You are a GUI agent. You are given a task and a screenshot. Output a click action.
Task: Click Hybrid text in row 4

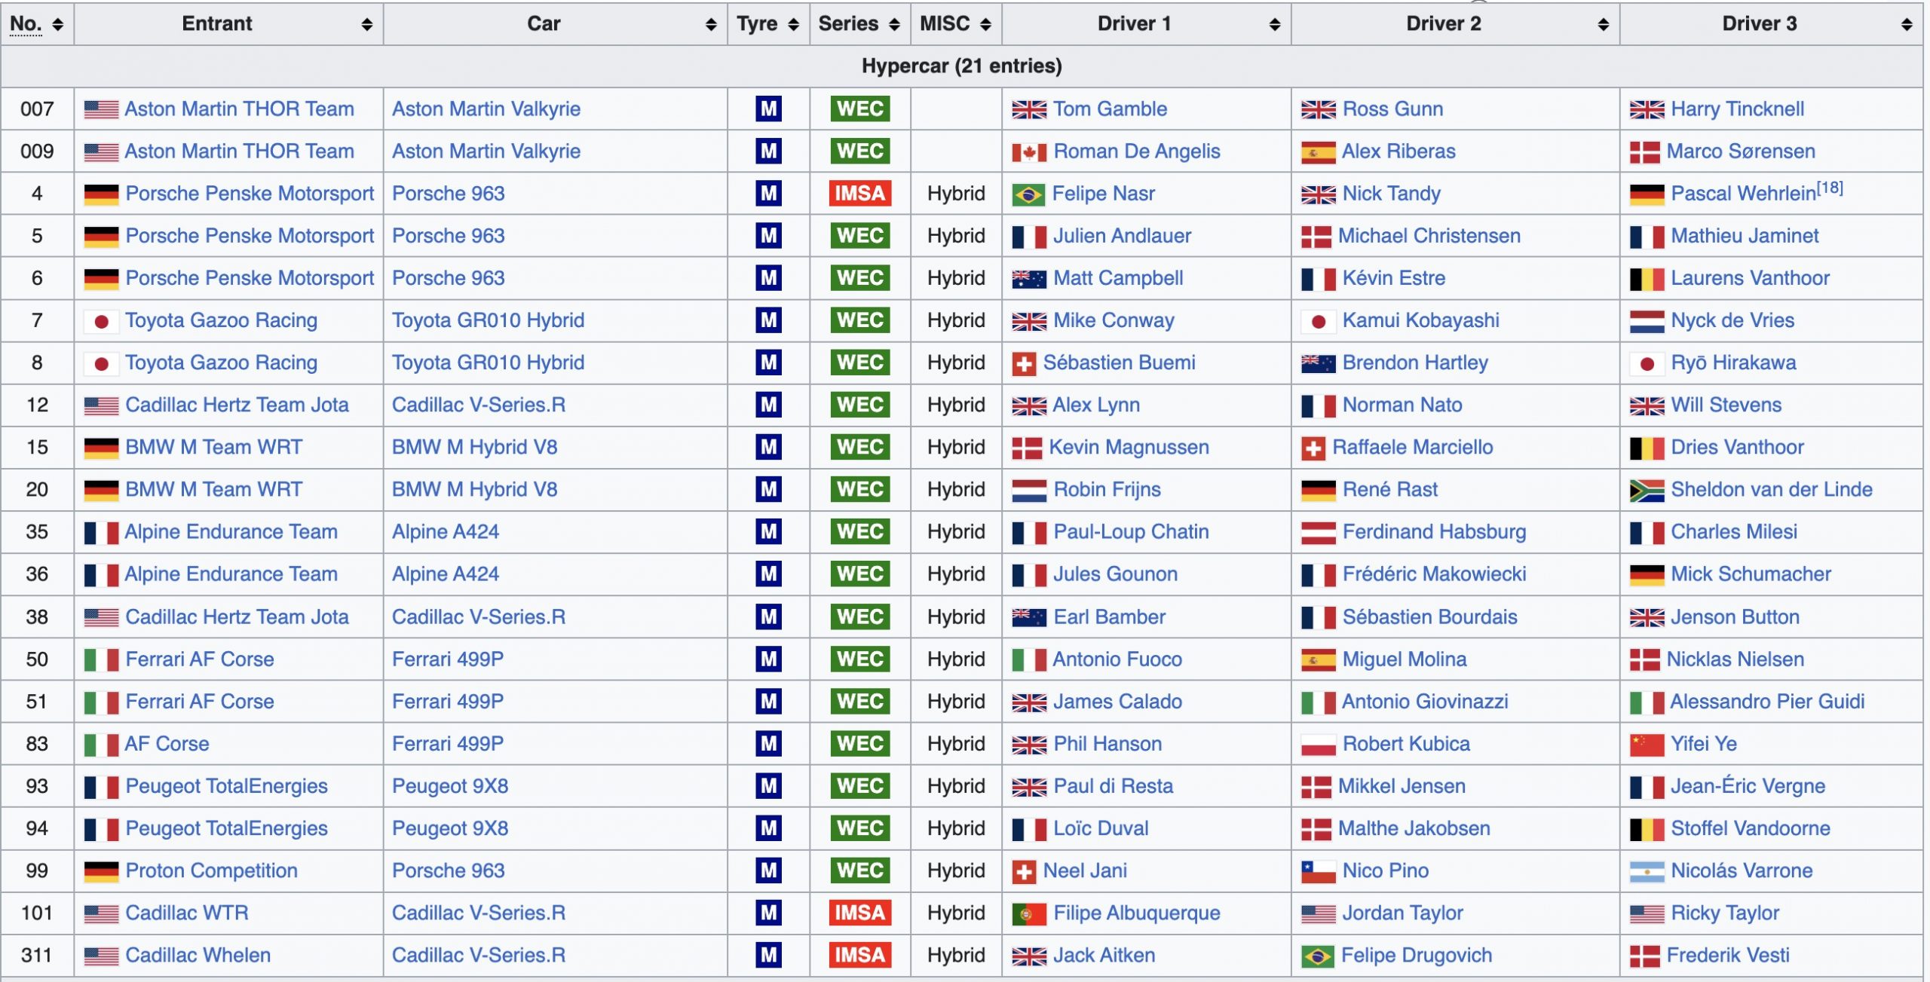click(x=956, y=193)
